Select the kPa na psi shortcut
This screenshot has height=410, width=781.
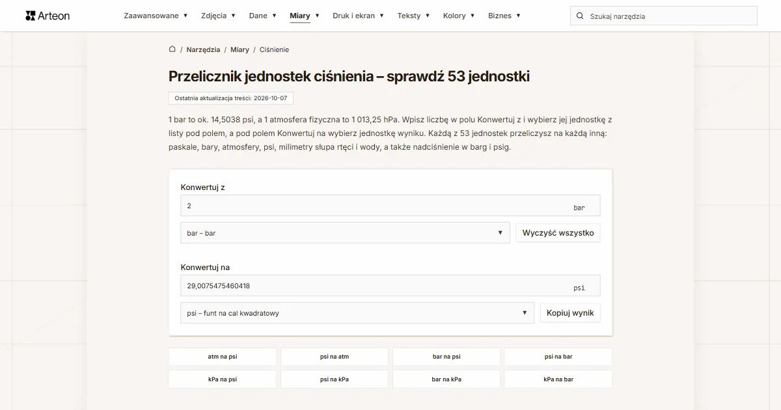point(223,379)
